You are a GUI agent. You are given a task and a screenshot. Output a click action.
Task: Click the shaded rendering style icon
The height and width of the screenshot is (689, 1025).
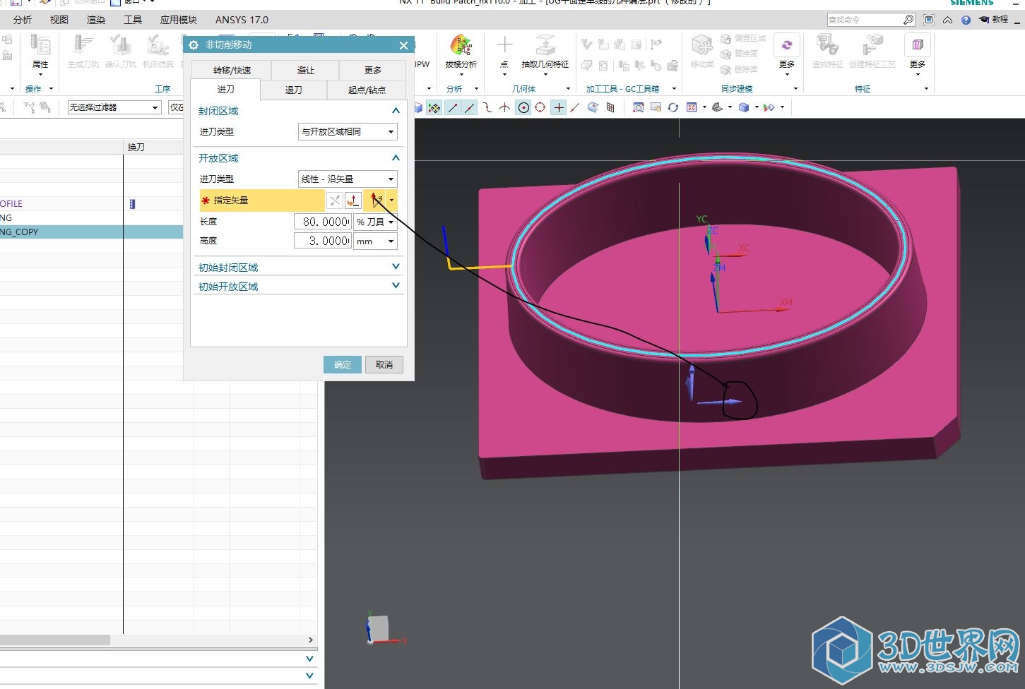point(744,107)
